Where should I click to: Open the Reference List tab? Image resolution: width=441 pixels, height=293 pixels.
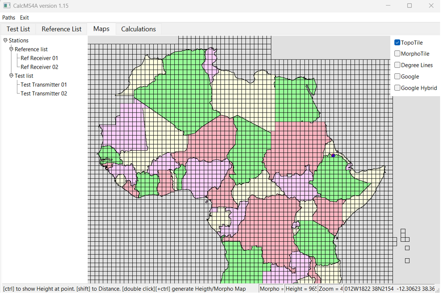pyautogui.click(x=60, y=28)
